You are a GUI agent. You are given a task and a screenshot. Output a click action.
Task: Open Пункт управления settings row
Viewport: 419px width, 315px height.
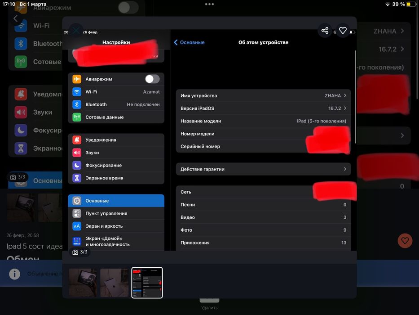click(116, 213)
